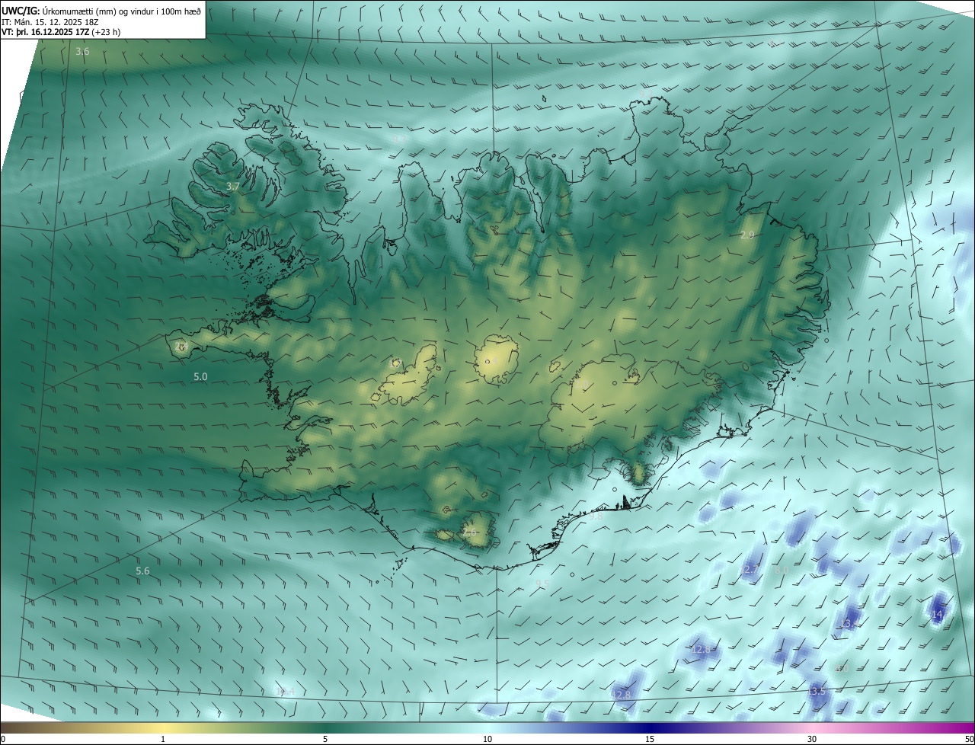This screenshot has height=745, width=975.
Task: Click the map title 'Úrkomumætti (mm) og vindur í 100m hæð'
Action: coord(121,11)
